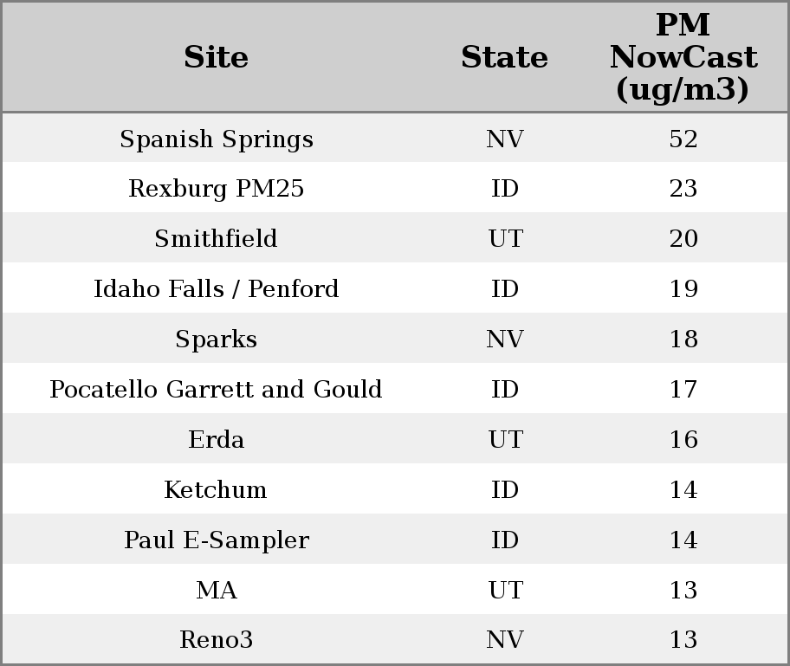Click the ID state cell for Ketchum

click(x=504, y=490)
